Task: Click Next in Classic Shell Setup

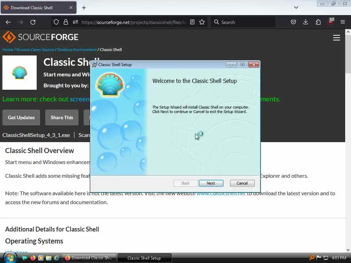Action: [211, 183]
